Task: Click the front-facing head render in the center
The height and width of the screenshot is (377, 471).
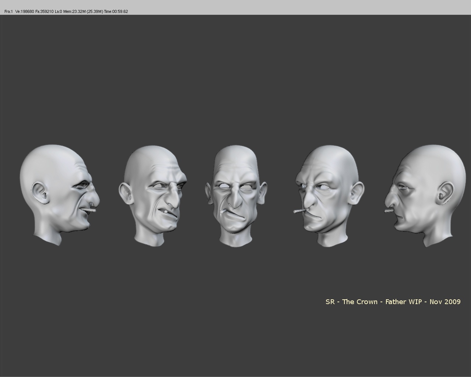Action: pos(235,195)
